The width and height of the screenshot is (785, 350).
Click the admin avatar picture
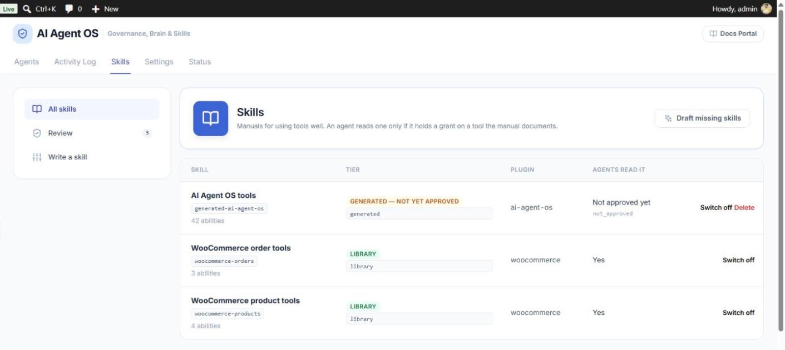767,9
